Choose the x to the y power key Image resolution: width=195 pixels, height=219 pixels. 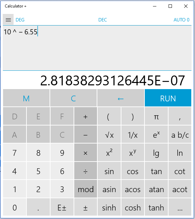[x=133, y=152]
